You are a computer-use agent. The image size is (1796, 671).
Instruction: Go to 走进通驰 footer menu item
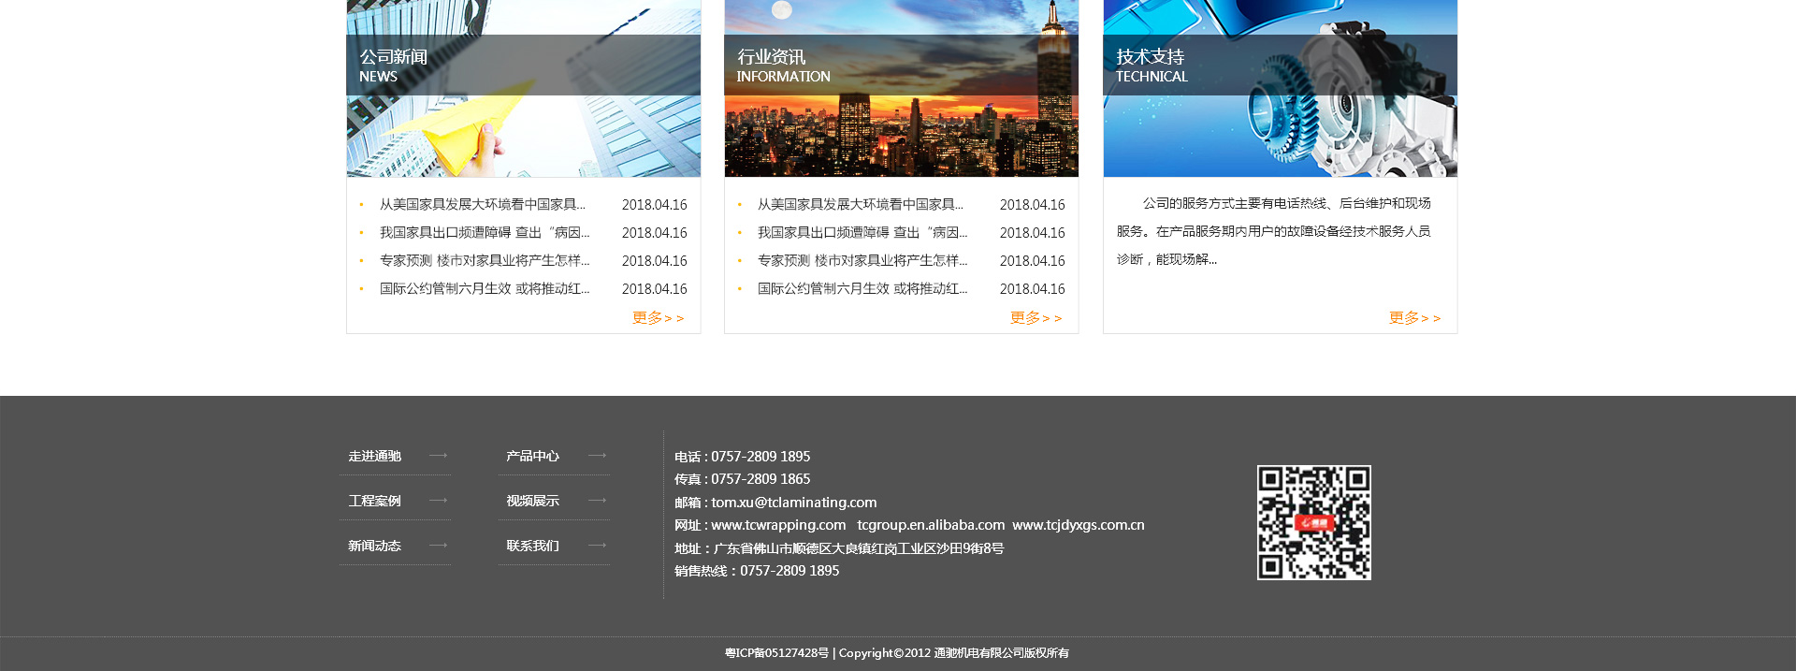(375, 456)
